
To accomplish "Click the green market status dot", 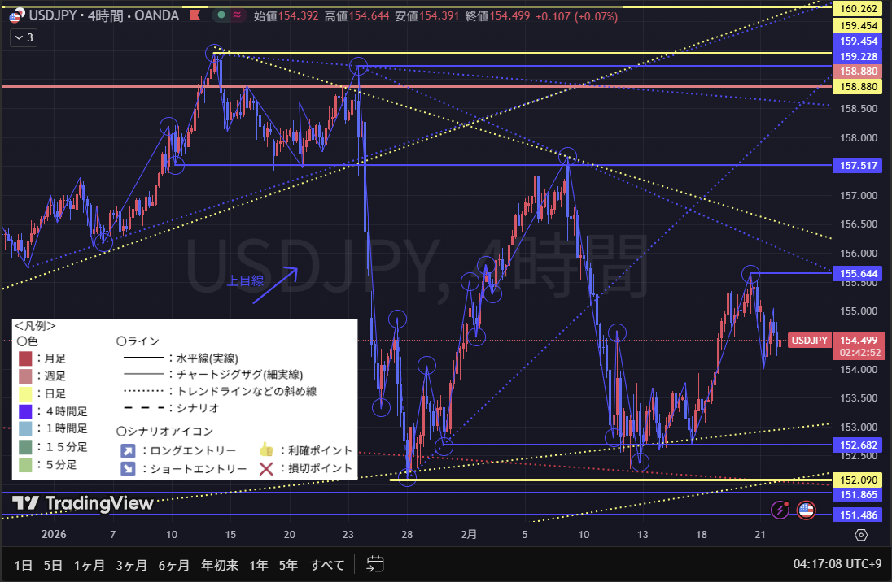I will click(220, 15).
